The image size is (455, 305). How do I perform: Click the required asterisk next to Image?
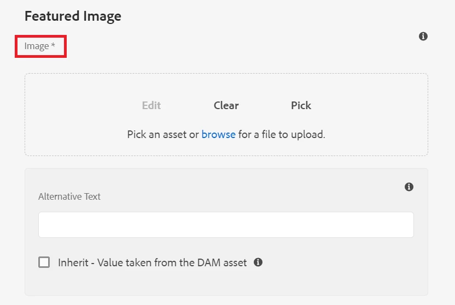[x=53, y=46]
